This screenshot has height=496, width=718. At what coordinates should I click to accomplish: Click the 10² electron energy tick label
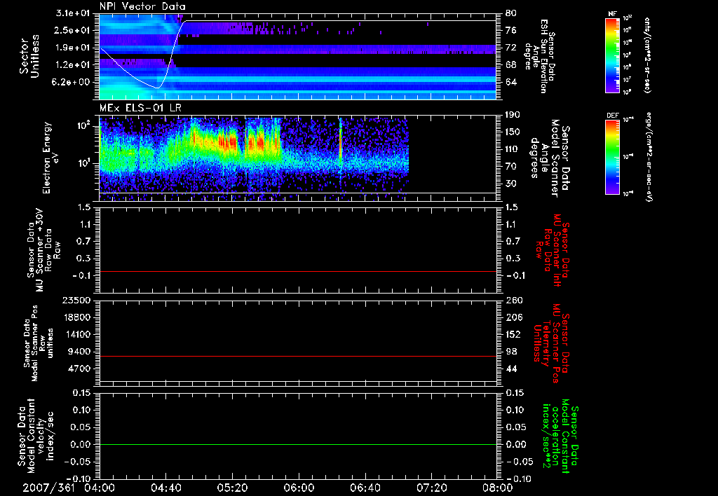pos(85,125)
